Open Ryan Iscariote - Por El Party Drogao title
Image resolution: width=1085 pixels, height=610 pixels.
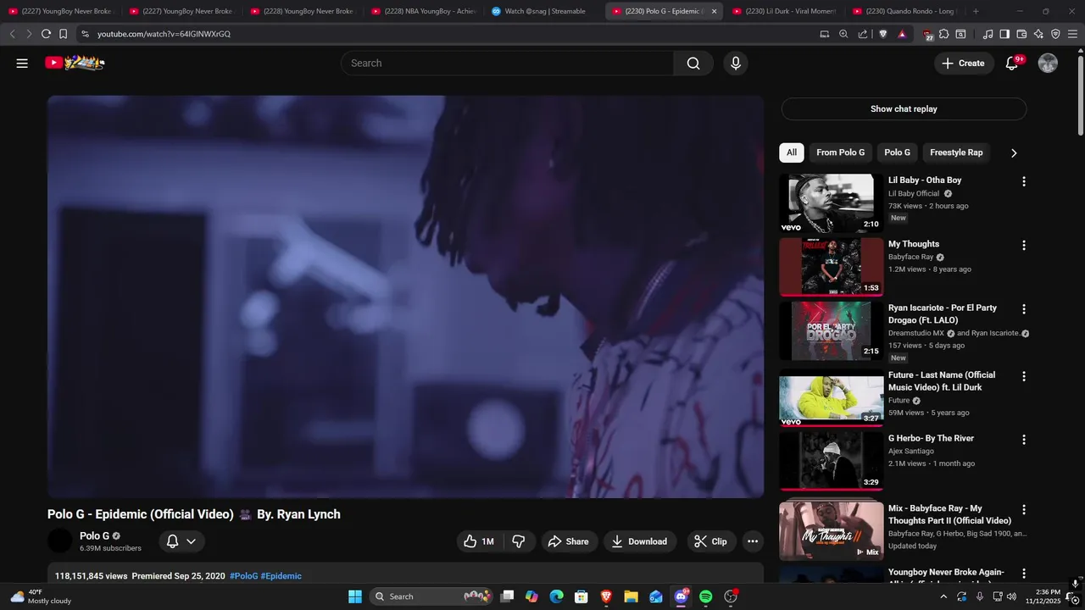click(943, 313)
